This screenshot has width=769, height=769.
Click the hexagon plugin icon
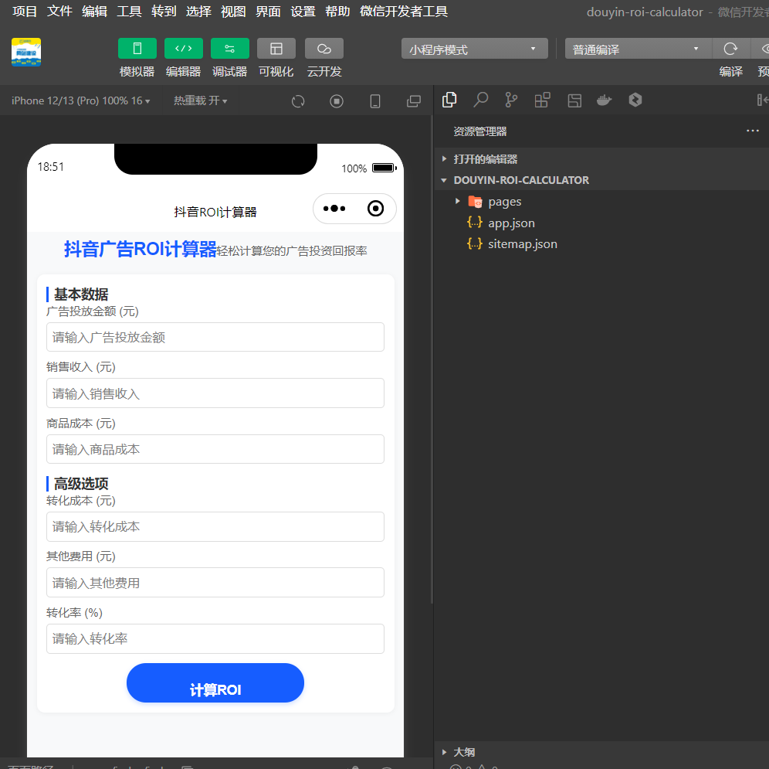635,100
